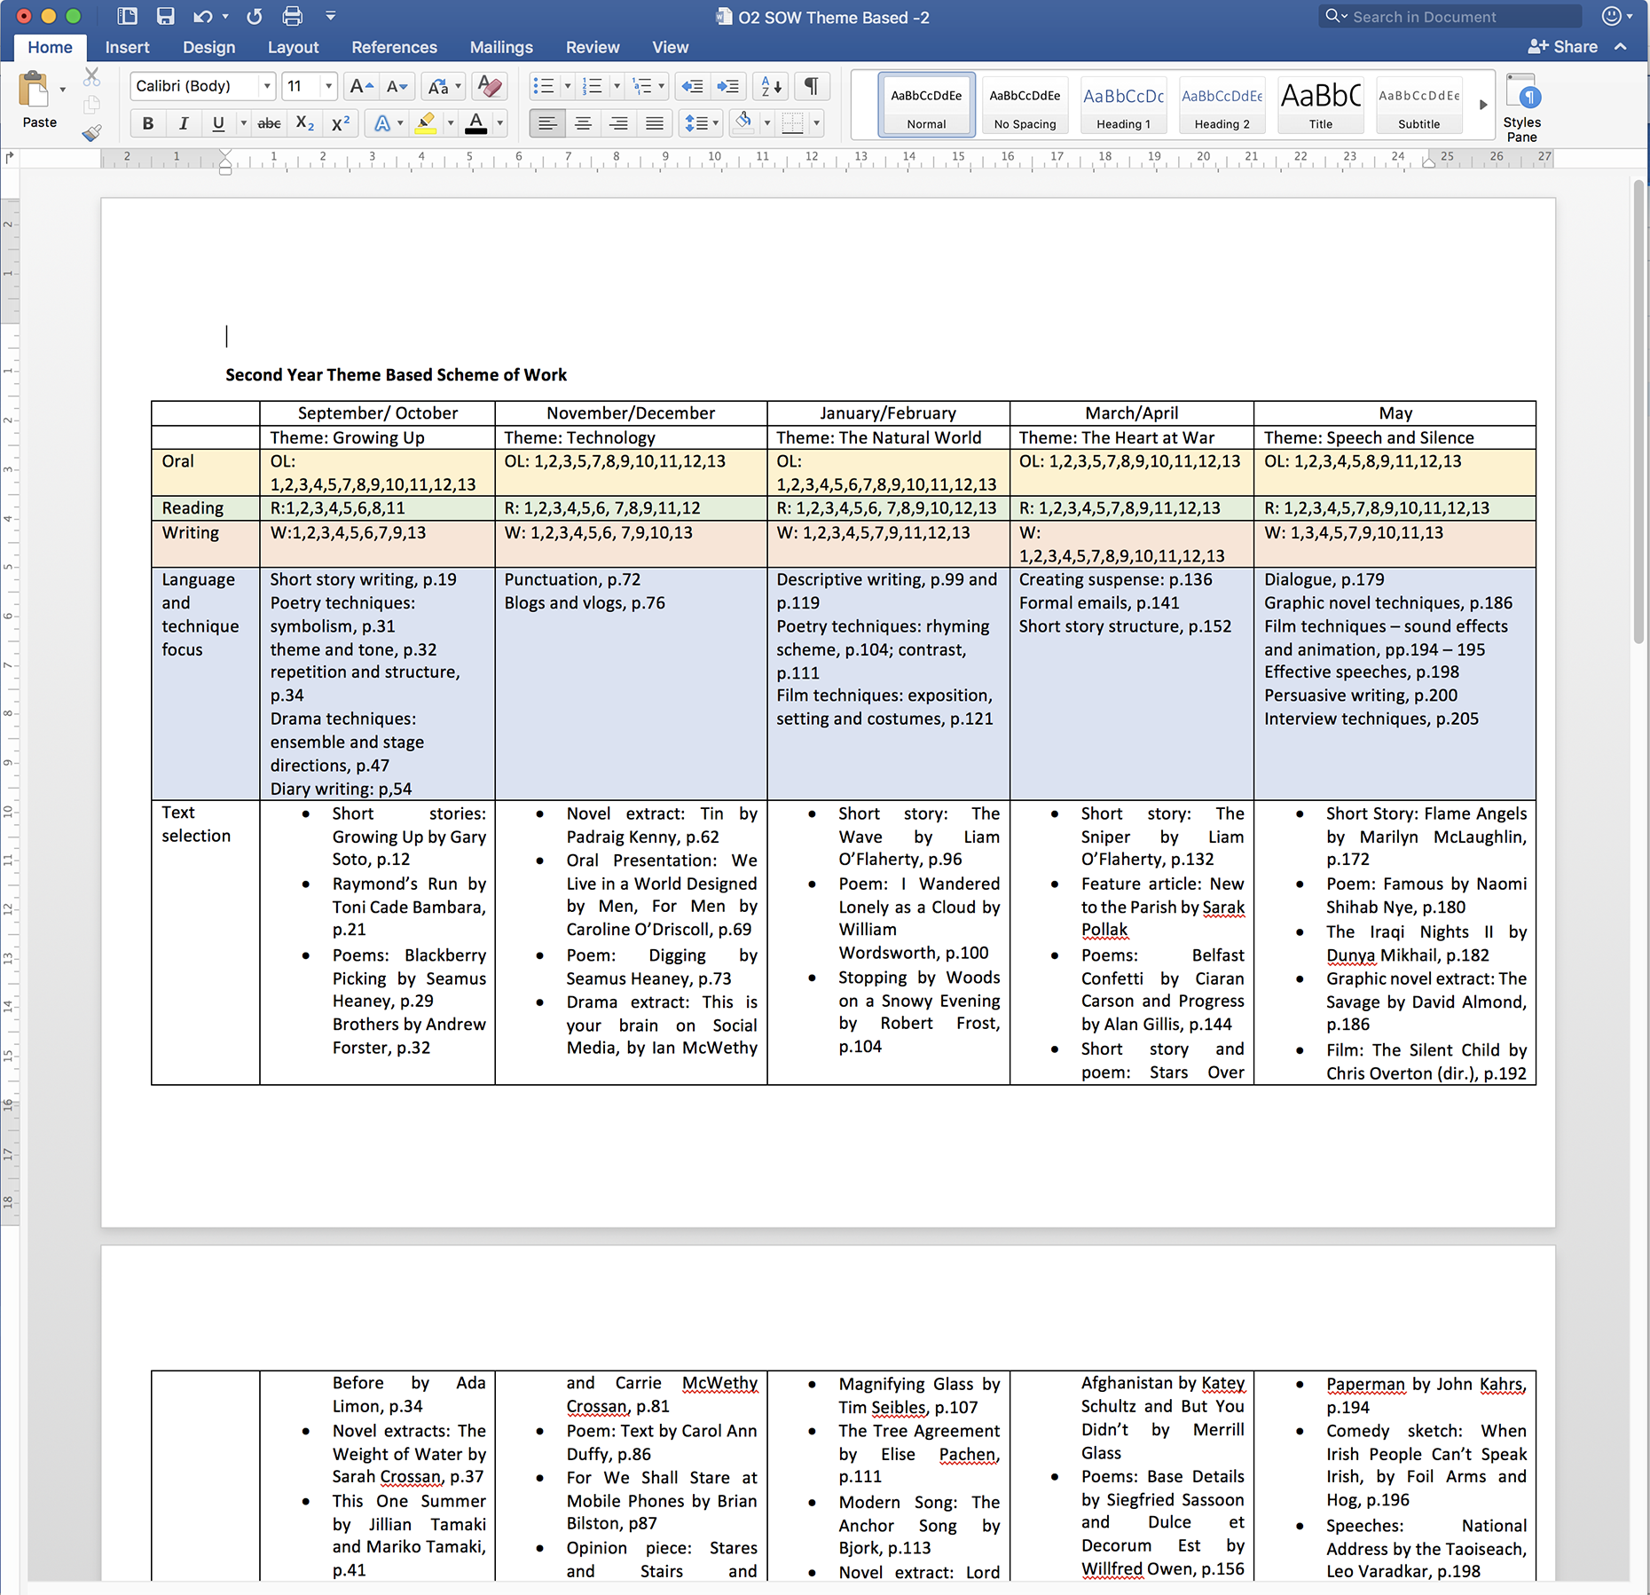The height and width of the screenshot is (1595, 1650).
Task: Apply the Heading 2 style
Action: [x=1222, y=105]
